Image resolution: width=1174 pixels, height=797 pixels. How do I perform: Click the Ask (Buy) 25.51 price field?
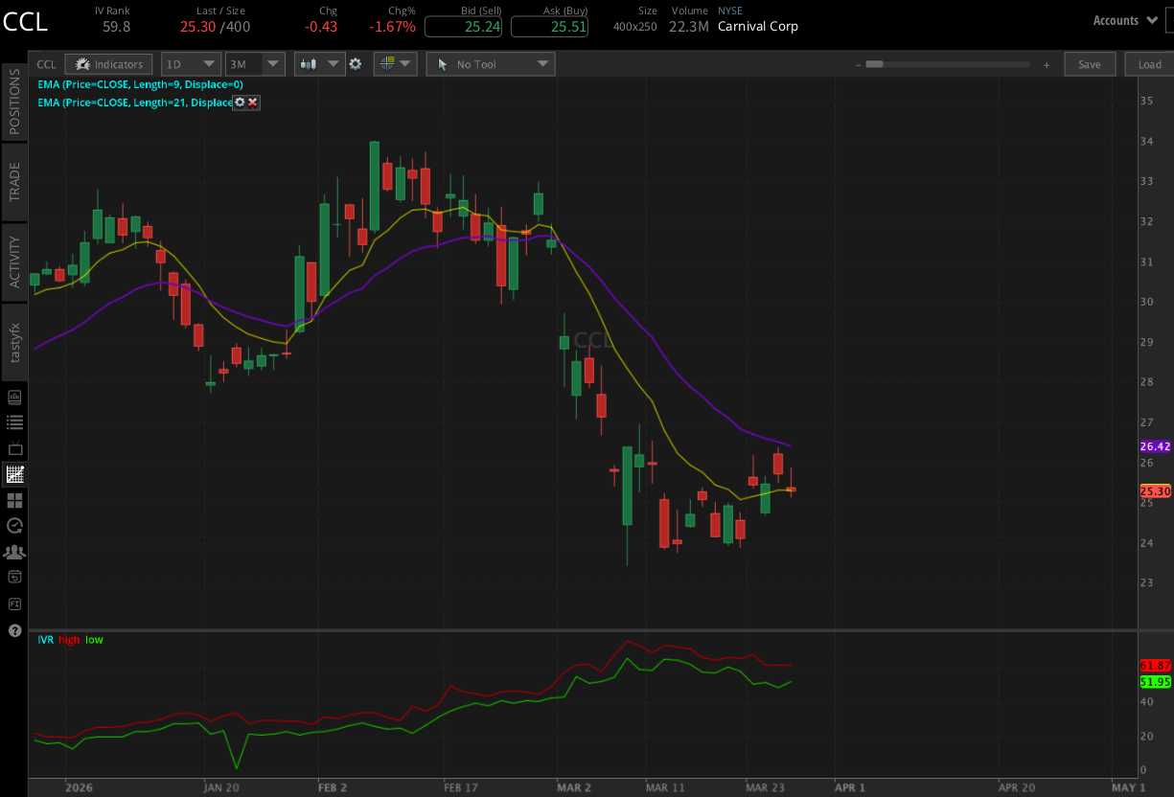549,27
